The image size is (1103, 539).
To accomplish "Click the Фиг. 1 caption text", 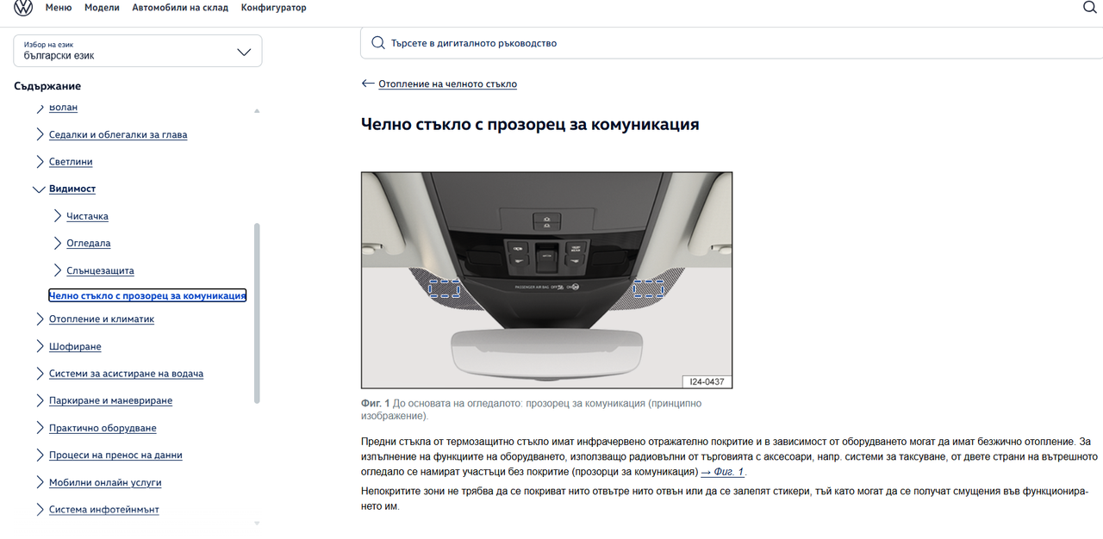I will (x=531, y=409).
